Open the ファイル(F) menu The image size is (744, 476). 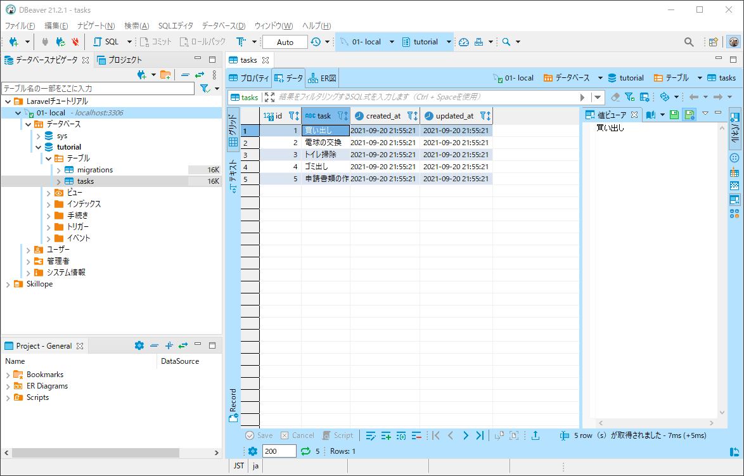pos(20,25)
